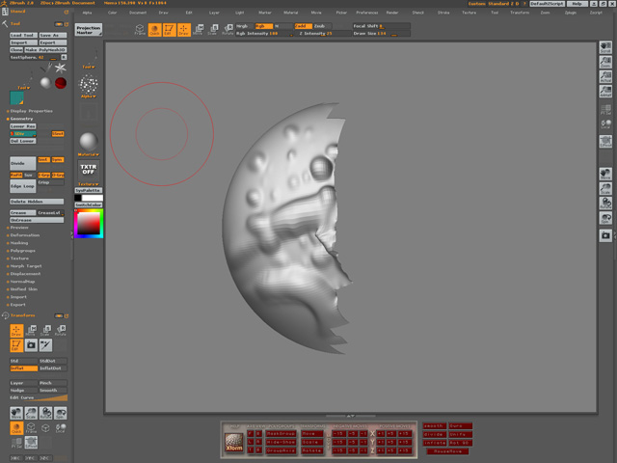
Task: Click Move hand icon on right shelf
Action: (x=605, y=174)
